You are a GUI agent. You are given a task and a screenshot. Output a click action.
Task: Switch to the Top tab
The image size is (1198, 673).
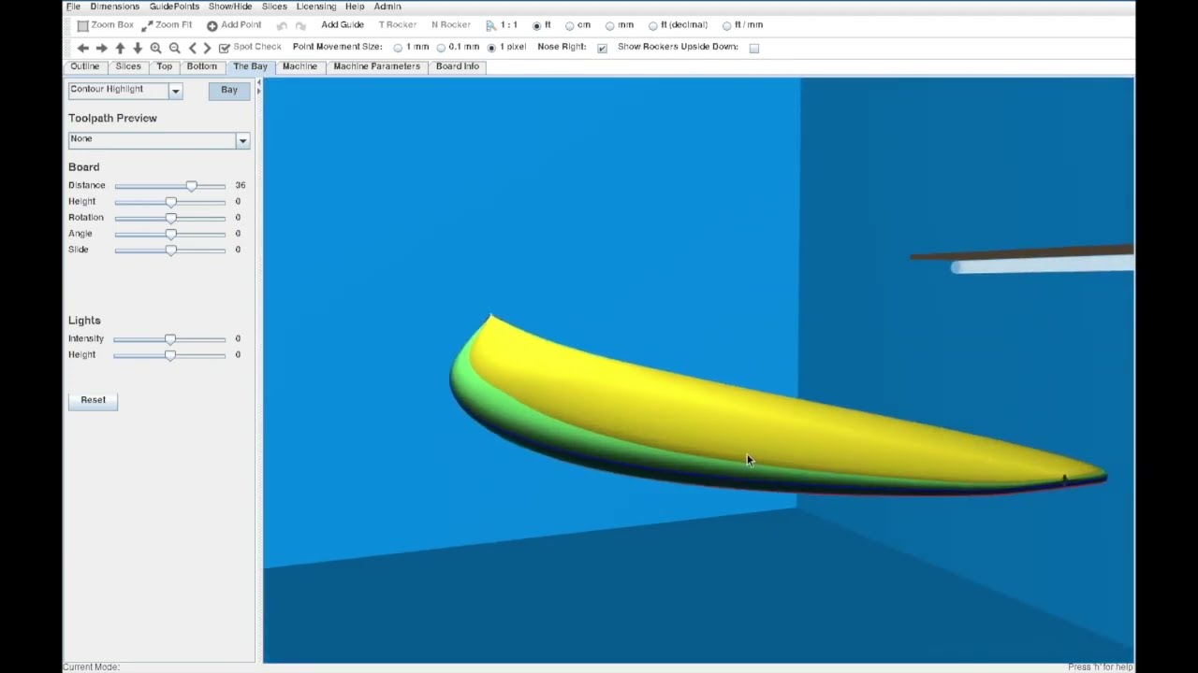point(165,66)
